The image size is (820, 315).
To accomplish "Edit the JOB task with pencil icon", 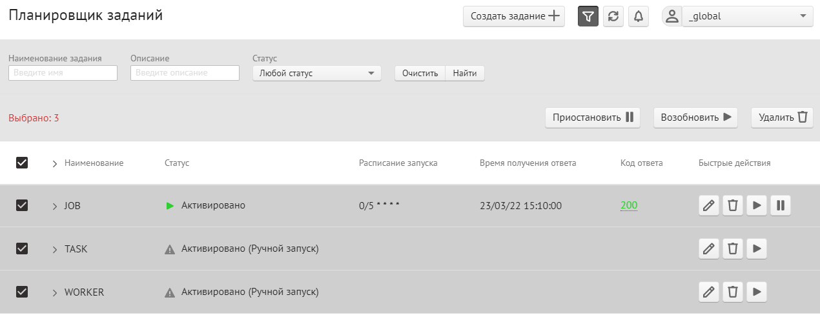I will [708, 206].
